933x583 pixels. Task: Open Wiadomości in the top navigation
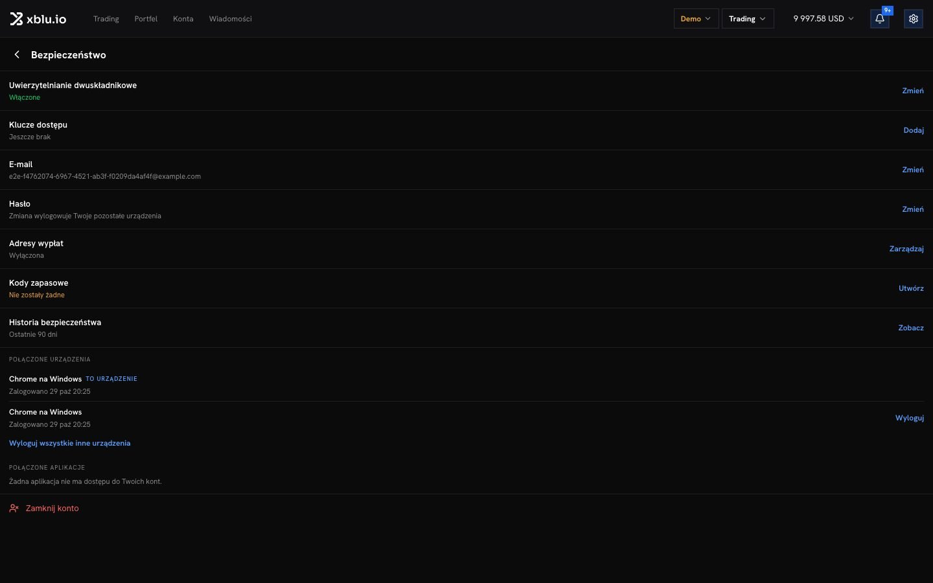[230, 19]
